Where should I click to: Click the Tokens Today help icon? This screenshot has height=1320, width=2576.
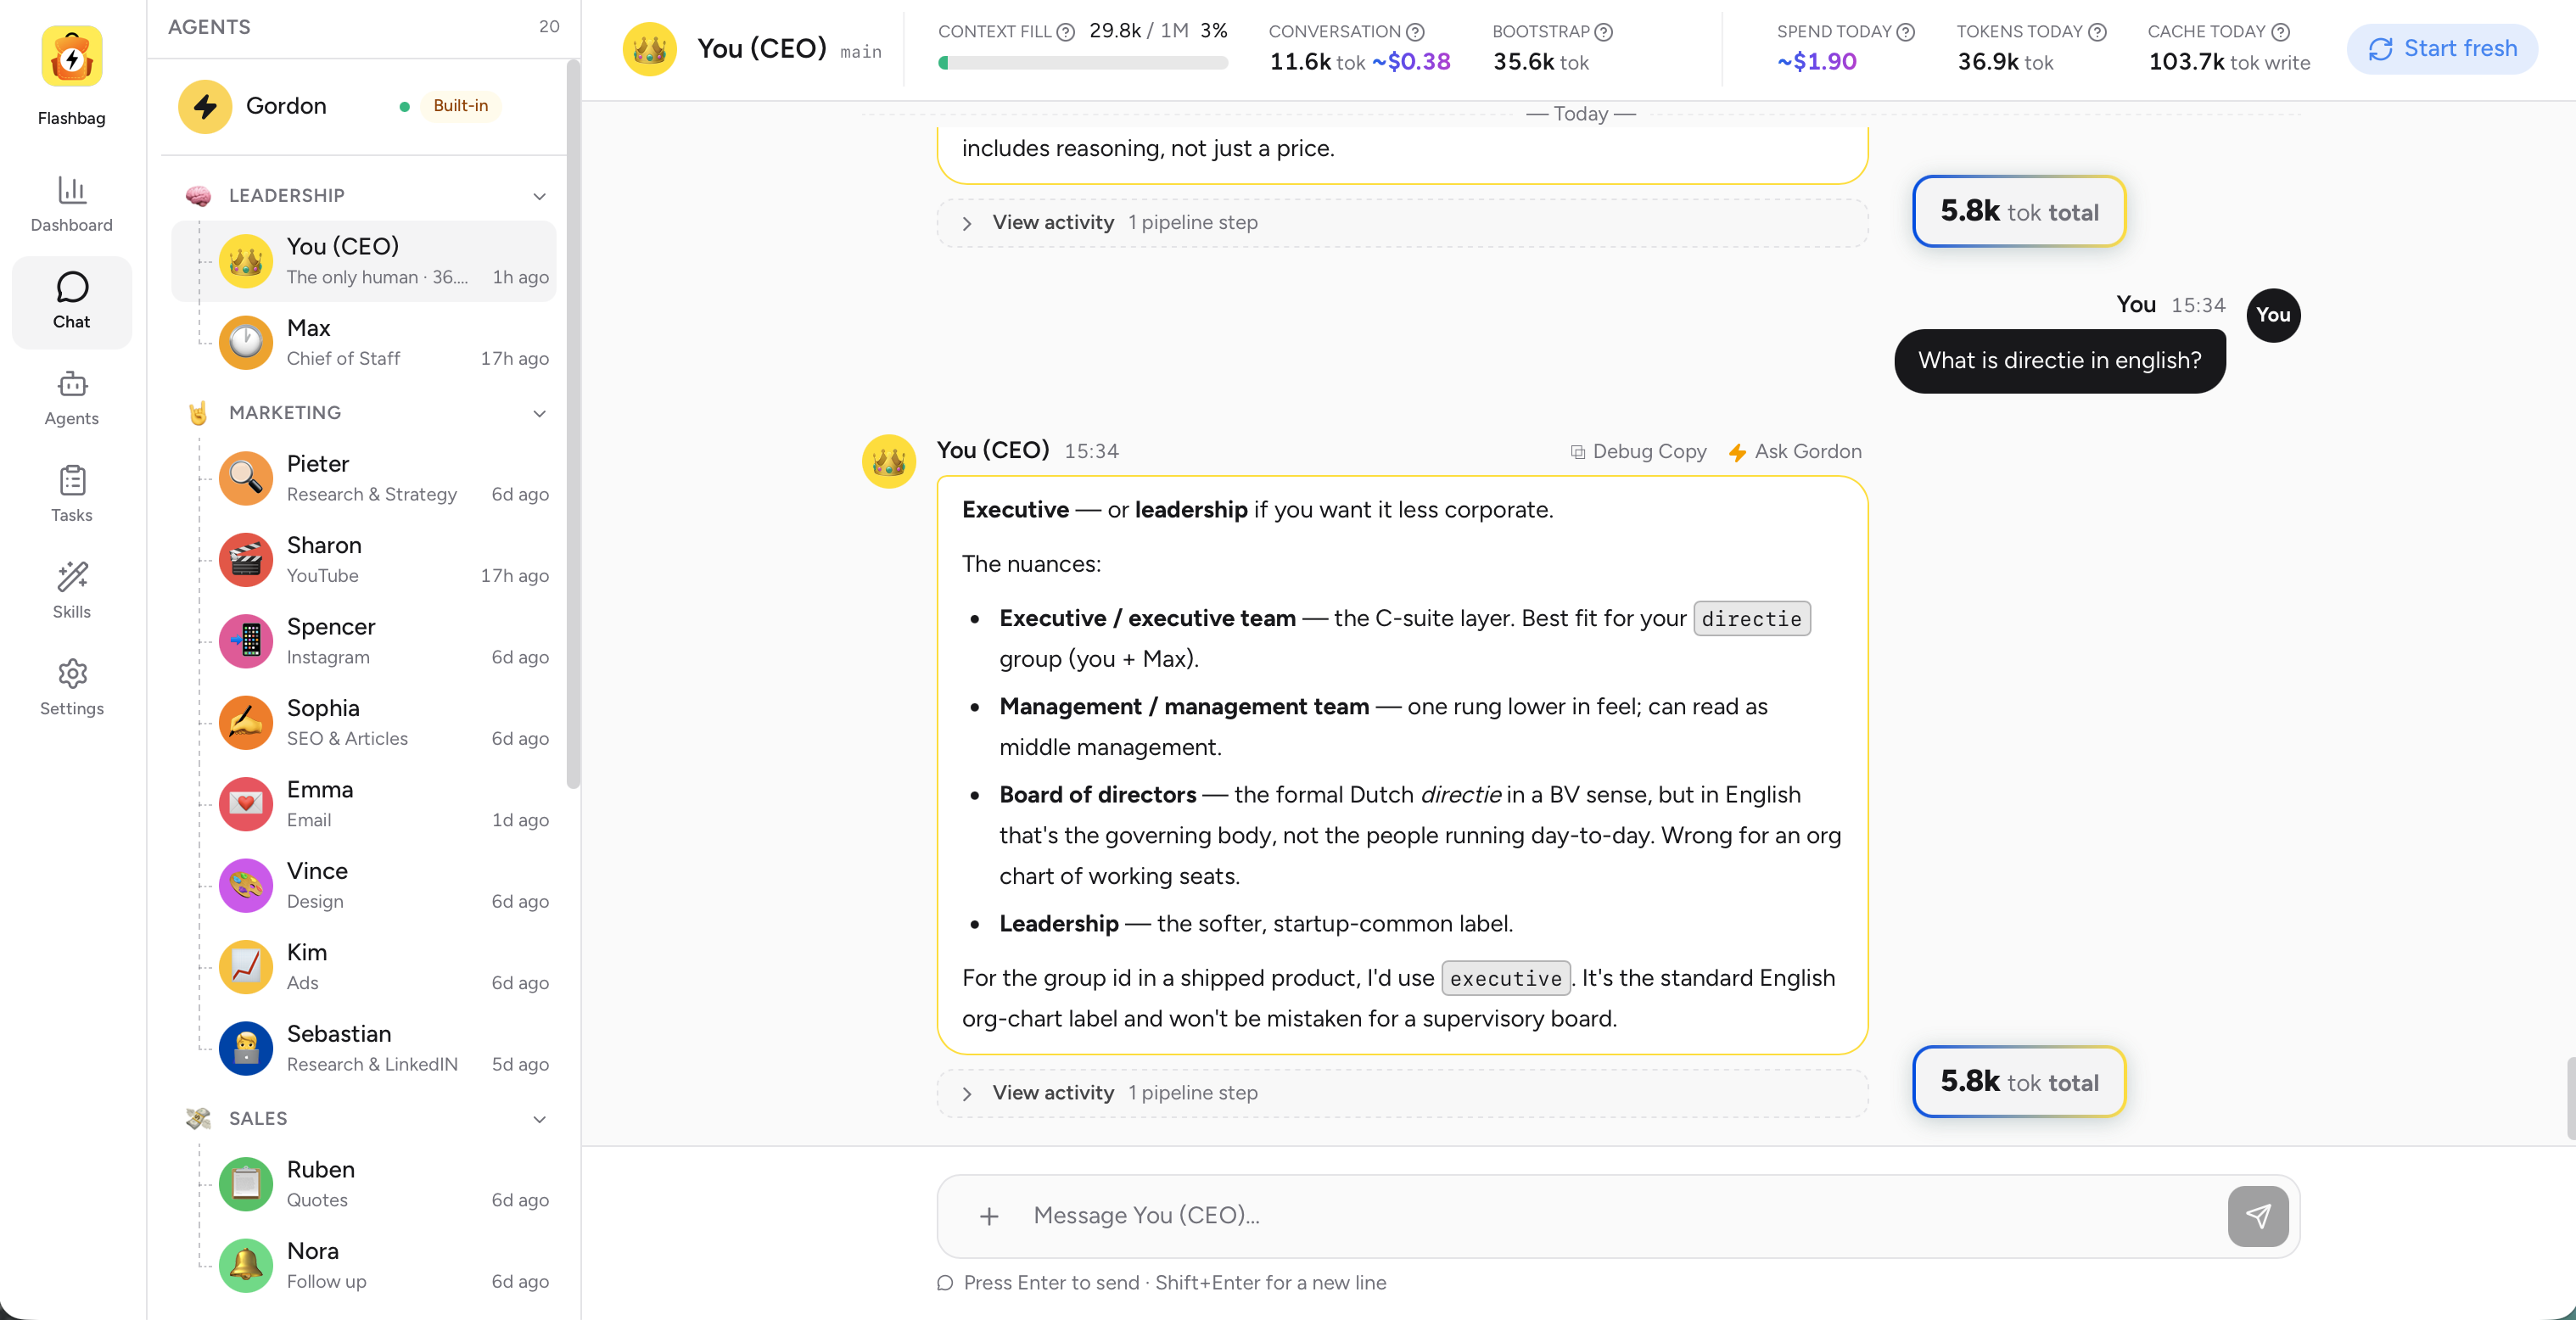tap(2097, 32)
